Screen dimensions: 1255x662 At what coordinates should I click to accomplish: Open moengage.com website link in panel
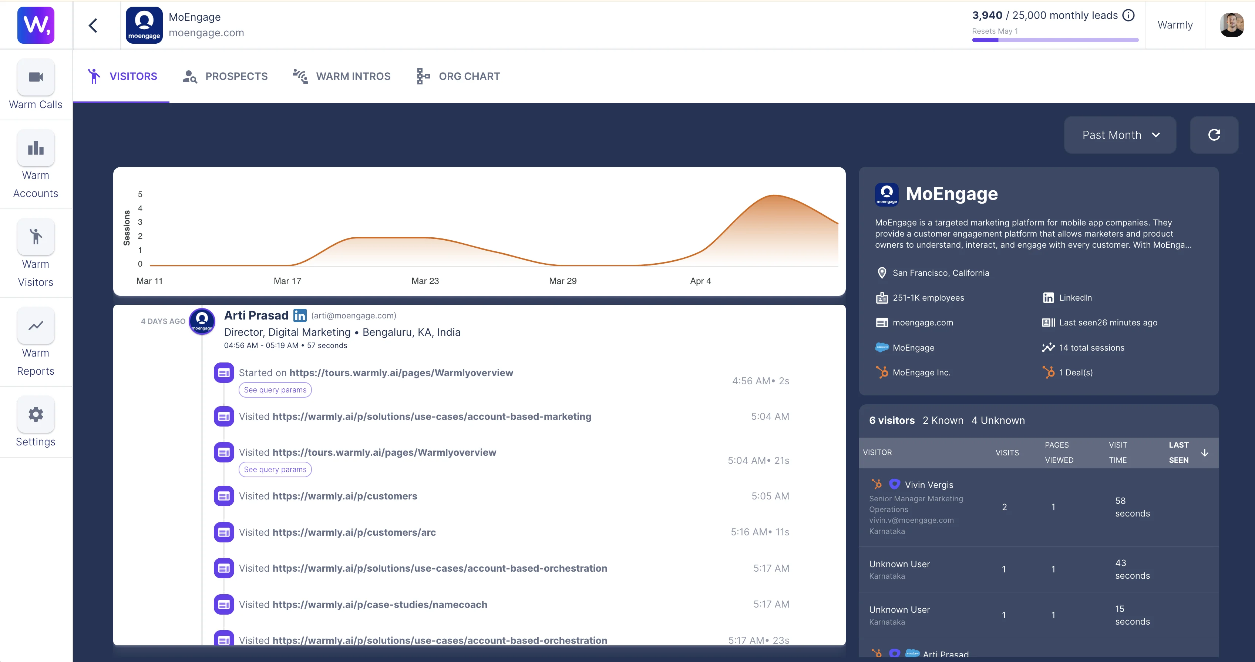922,323
